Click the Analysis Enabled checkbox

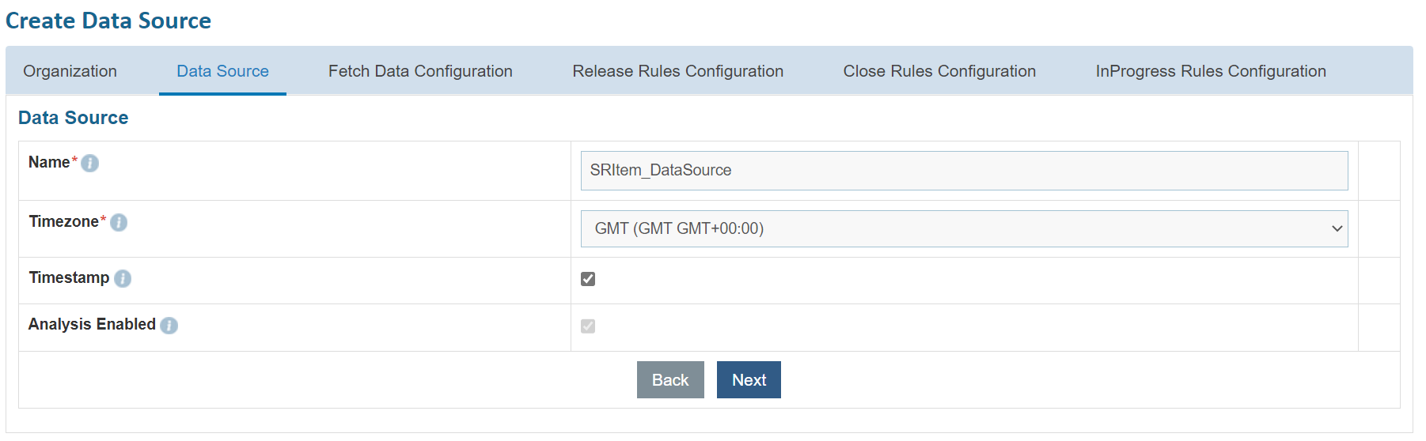coord(588,326)
